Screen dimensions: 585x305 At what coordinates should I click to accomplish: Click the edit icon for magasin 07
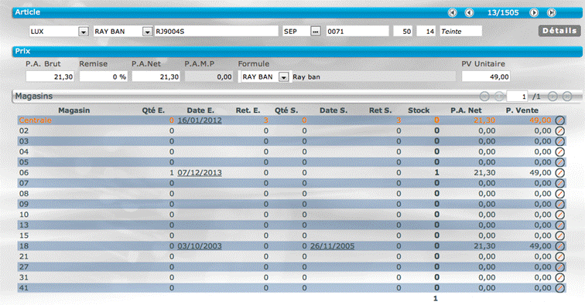point(559,183)
